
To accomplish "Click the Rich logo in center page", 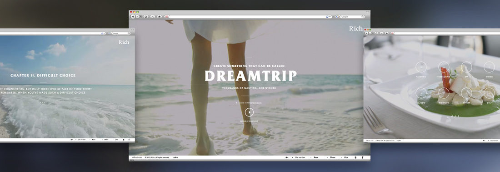I will coord(355,28).
